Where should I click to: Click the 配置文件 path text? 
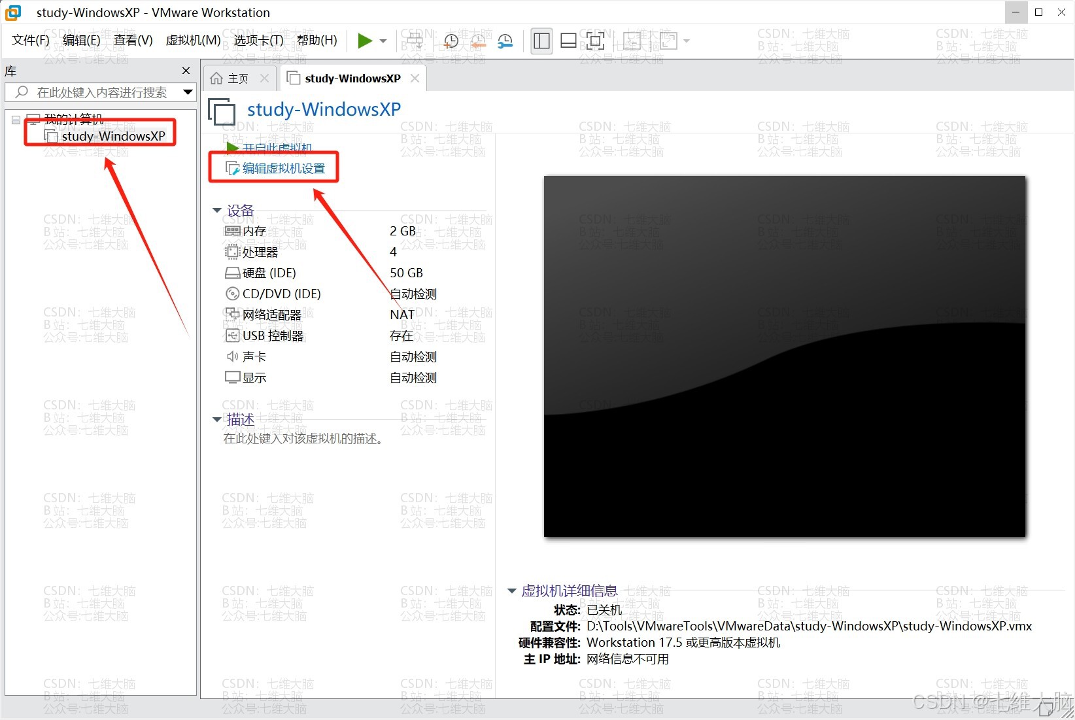[x=810, y=626]
